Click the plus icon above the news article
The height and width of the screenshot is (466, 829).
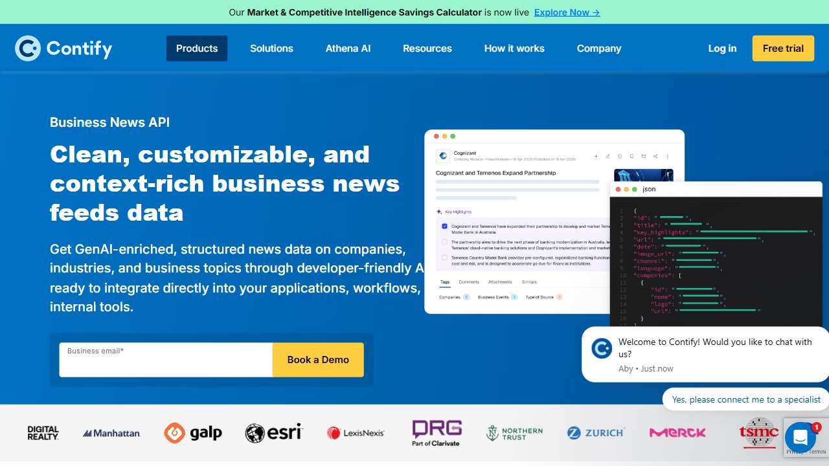pos(596,156)
